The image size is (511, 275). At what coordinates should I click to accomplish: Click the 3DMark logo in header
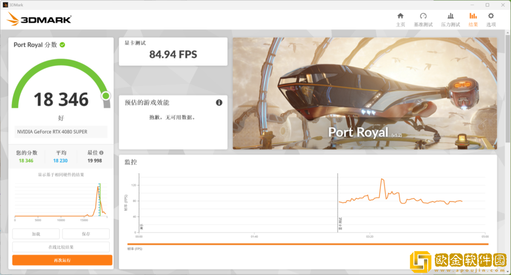(x=39, y=20)
